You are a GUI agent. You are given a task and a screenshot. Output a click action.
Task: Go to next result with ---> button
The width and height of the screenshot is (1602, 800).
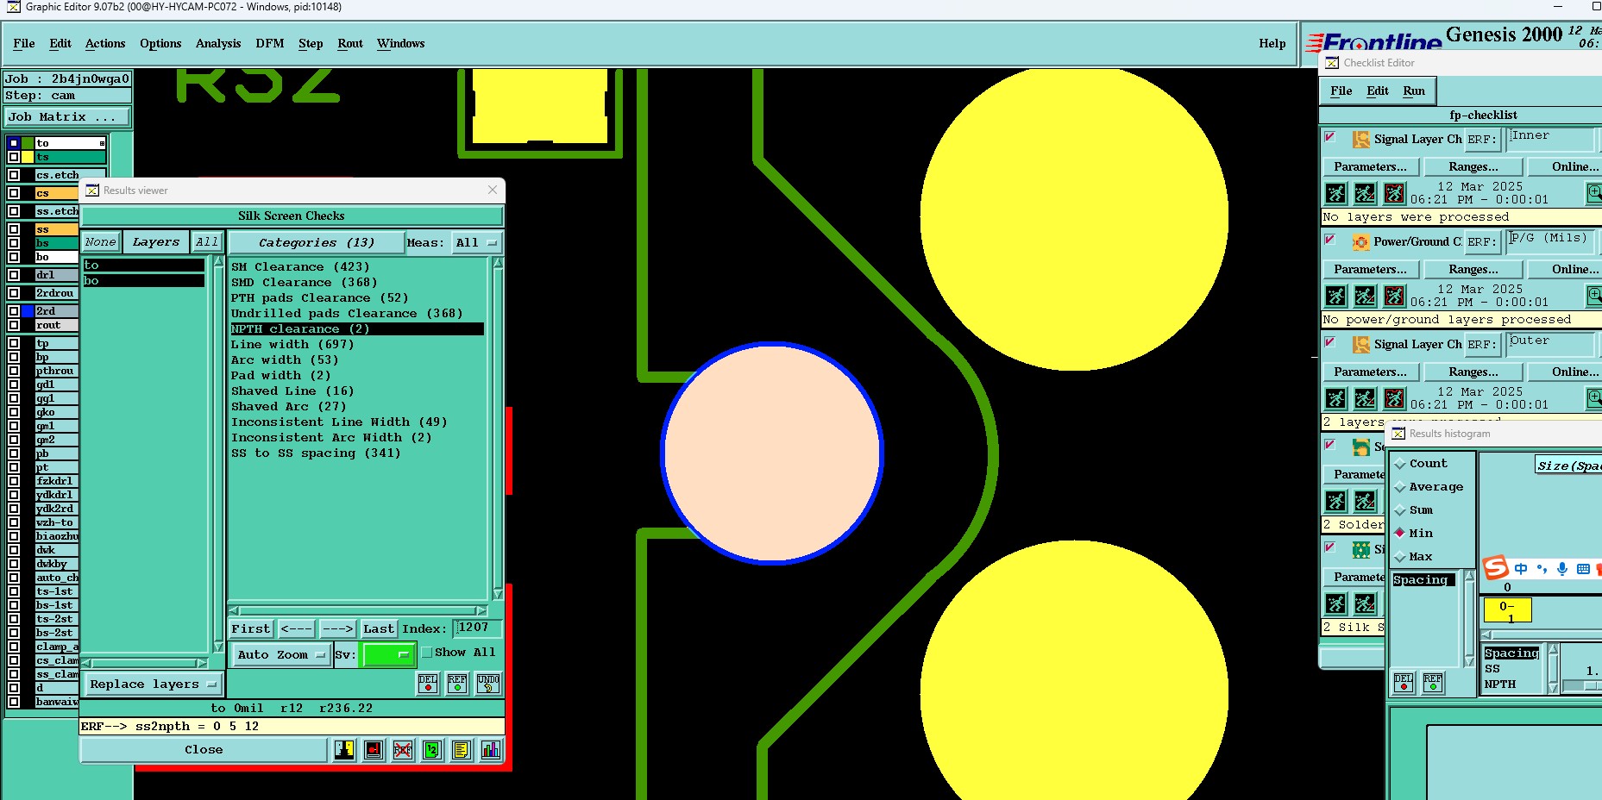pos(338,629)
